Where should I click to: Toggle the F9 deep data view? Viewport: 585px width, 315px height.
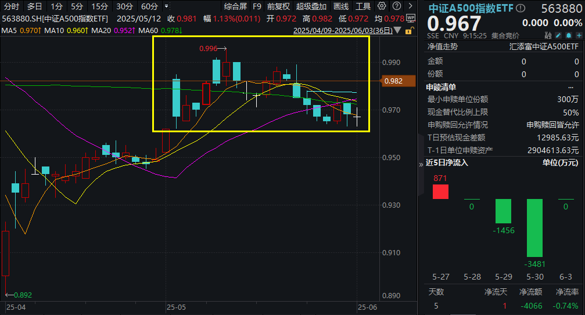[x=257, y=6]
